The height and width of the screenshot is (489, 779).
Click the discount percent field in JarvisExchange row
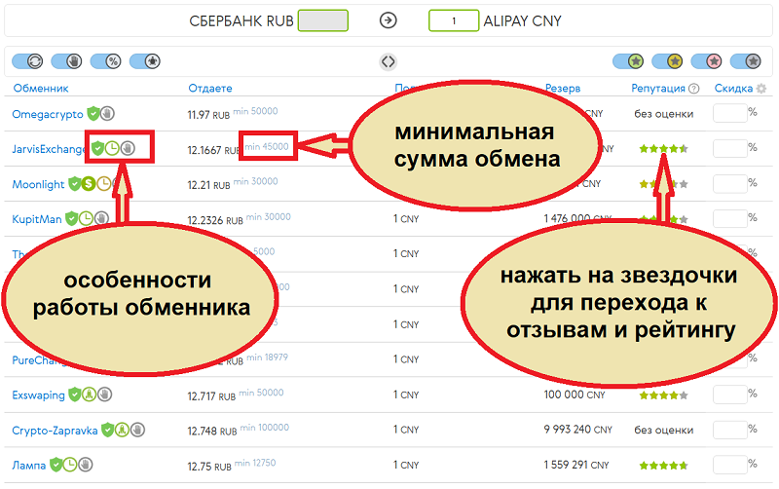point(730,148)
